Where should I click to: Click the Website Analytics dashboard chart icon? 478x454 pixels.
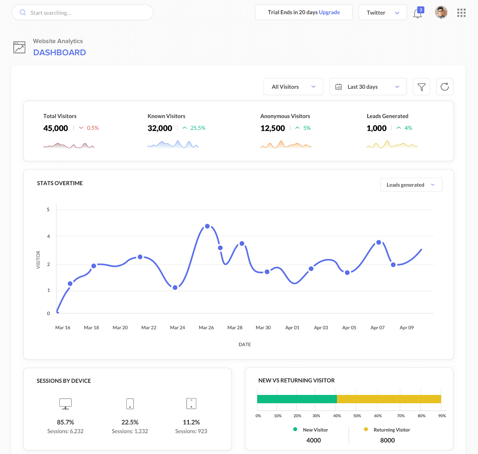[19, 47]
